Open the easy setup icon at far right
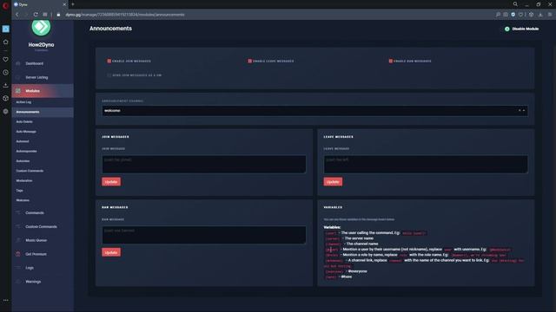Image resolution: width=556 pixels, height=312 pixels. (x=550, y=15)
